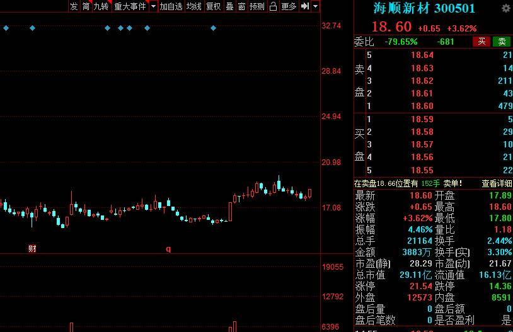Open the 更多 more menu
The image size is (513, 332).
pyautogui.click(x=289, y=6)
